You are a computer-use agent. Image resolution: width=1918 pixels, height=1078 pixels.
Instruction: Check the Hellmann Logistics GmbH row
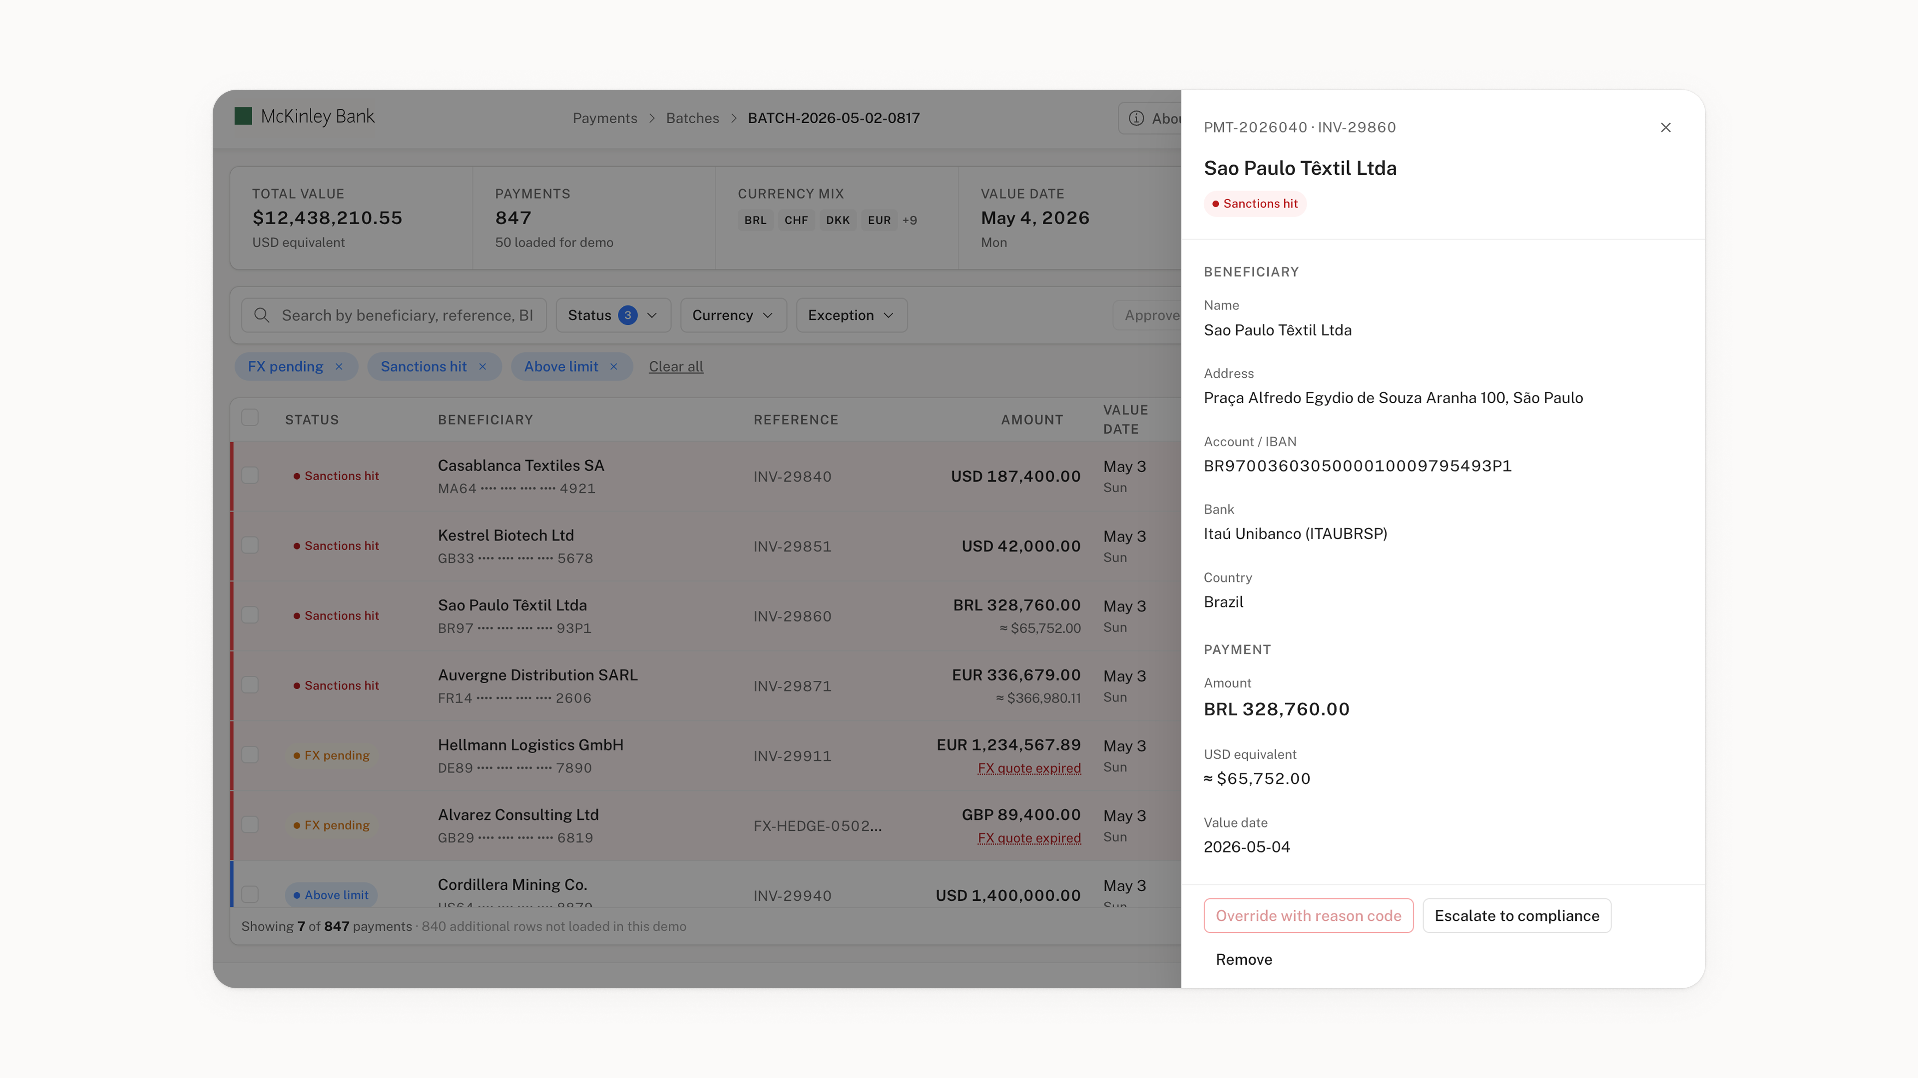pyautogui.click(x=250, y=755)
